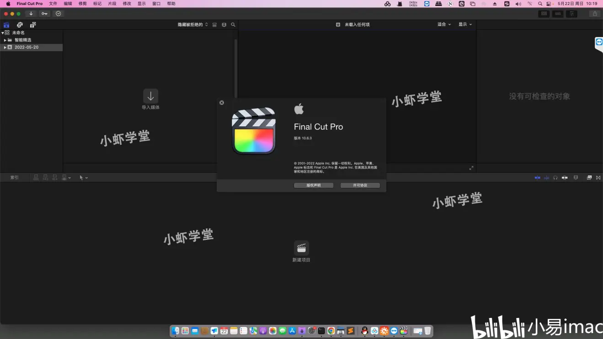Open the 显示 viewer options dropdown
603x339 pixels.
pyautogui.click(x=465, y=25)
